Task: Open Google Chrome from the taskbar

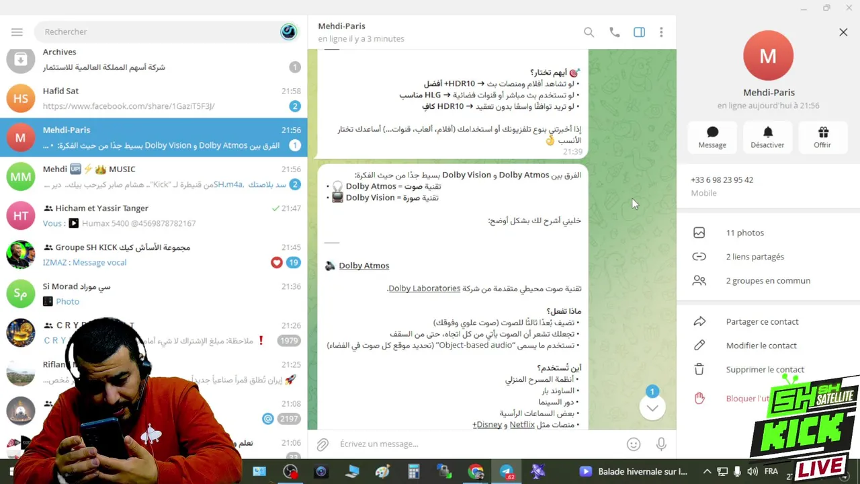Action: point(476,472)
